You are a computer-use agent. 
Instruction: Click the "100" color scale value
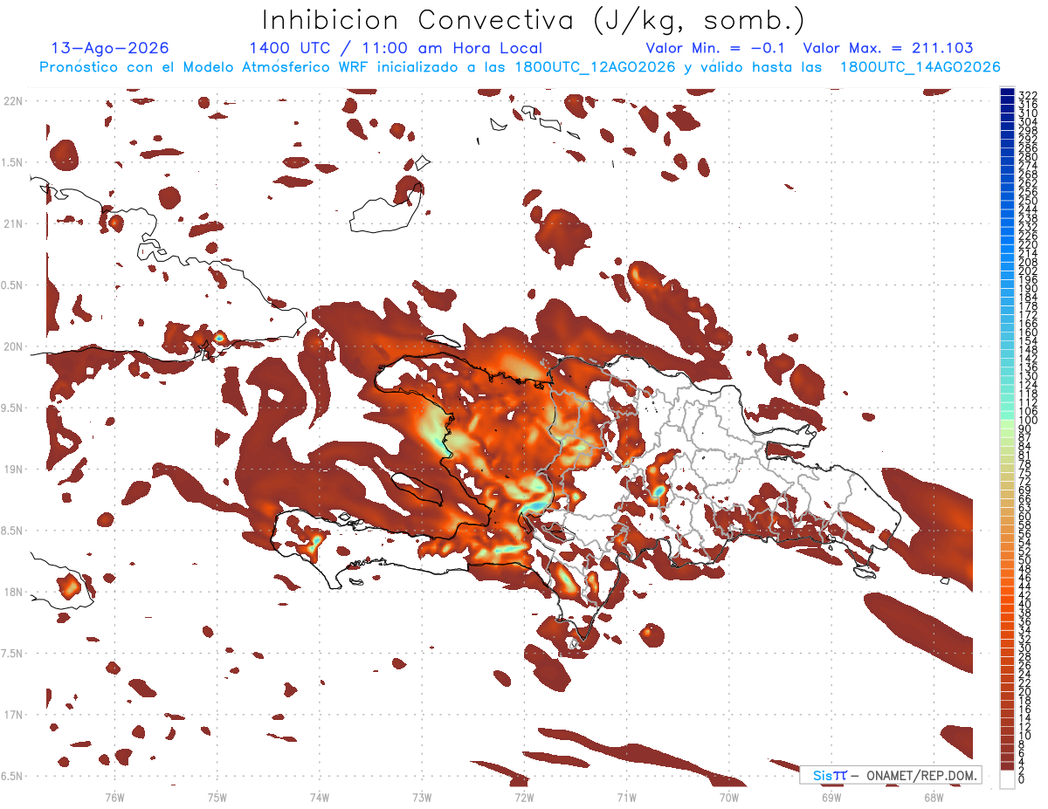pyautogui.click(x=1027, y=422)
